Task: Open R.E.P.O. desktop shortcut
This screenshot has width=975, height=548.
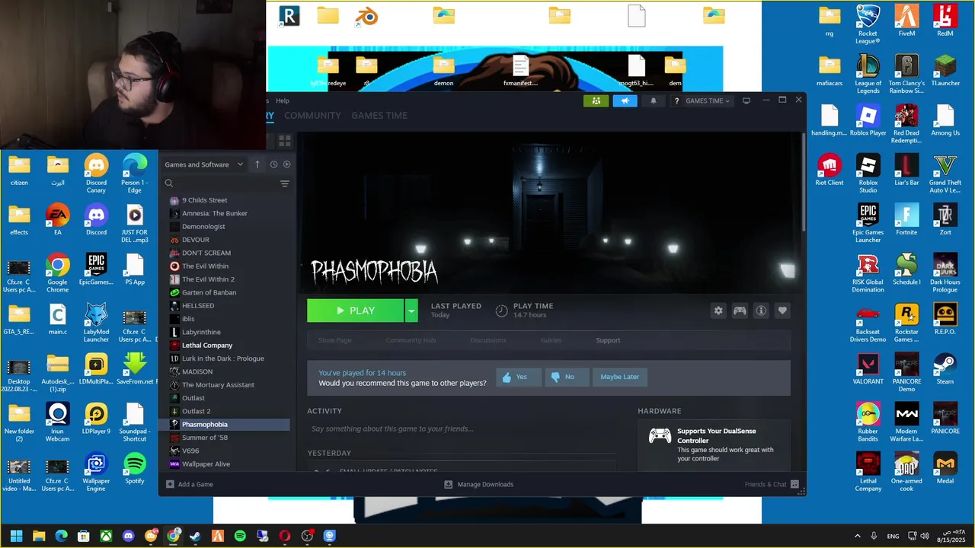Action: point(945,319)
